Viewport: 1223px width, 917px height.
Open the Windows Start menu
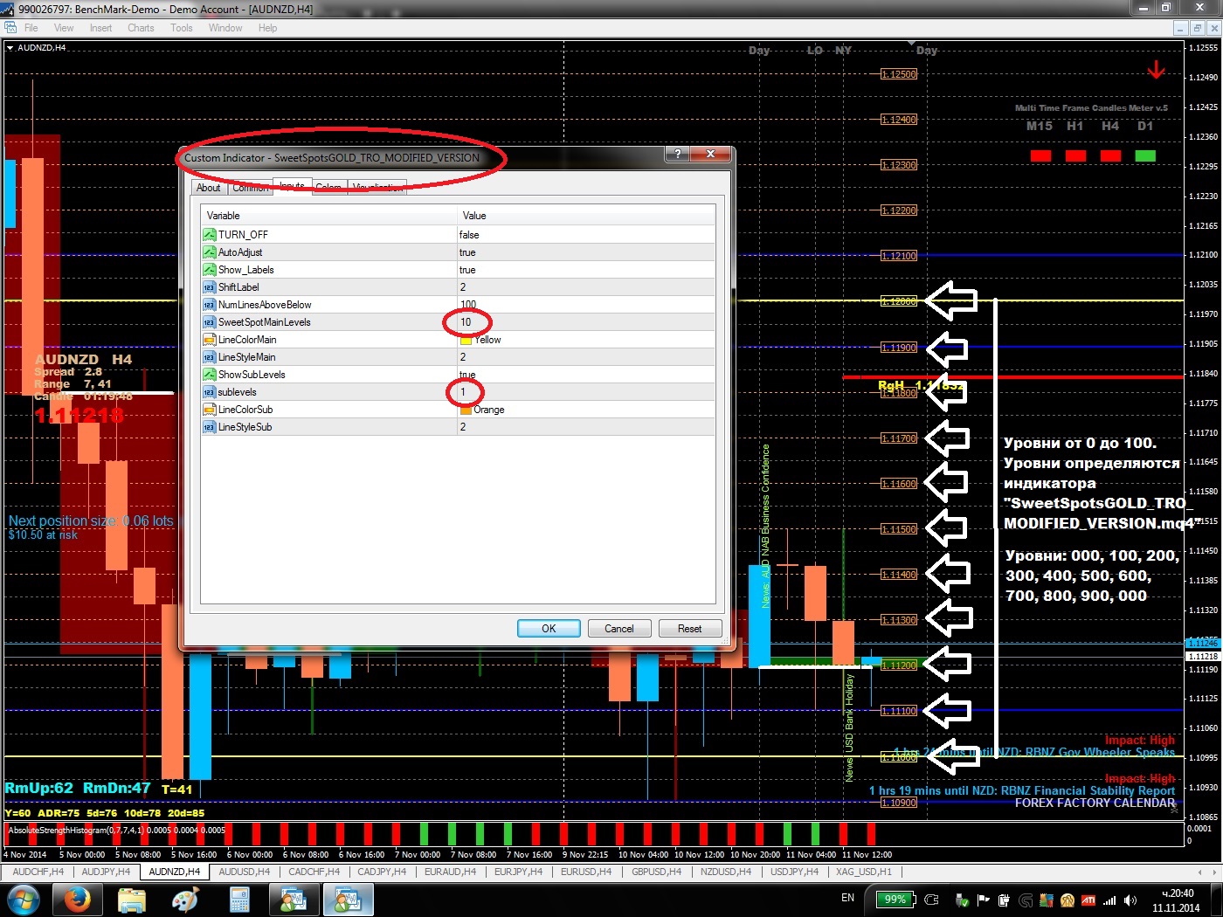pyautogui.click(x=23, y=900)
